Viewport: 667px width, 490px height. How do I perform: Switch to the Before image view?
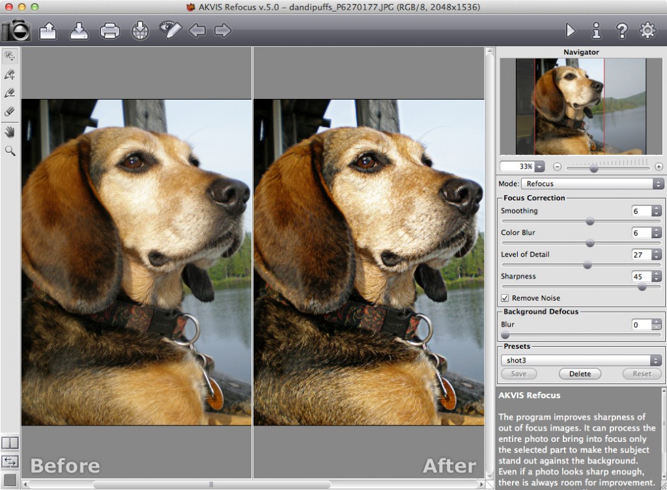tap(65, 466)
